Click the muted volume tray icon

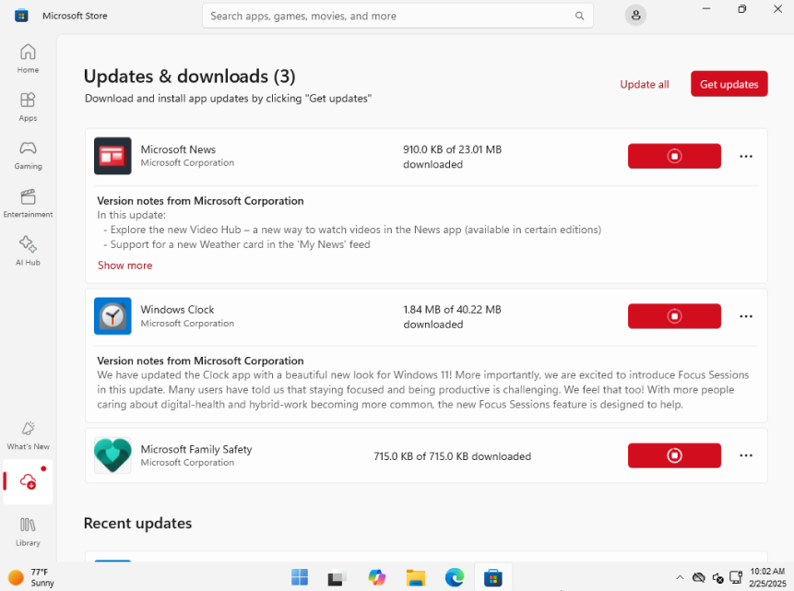click(x=717, y=577)
